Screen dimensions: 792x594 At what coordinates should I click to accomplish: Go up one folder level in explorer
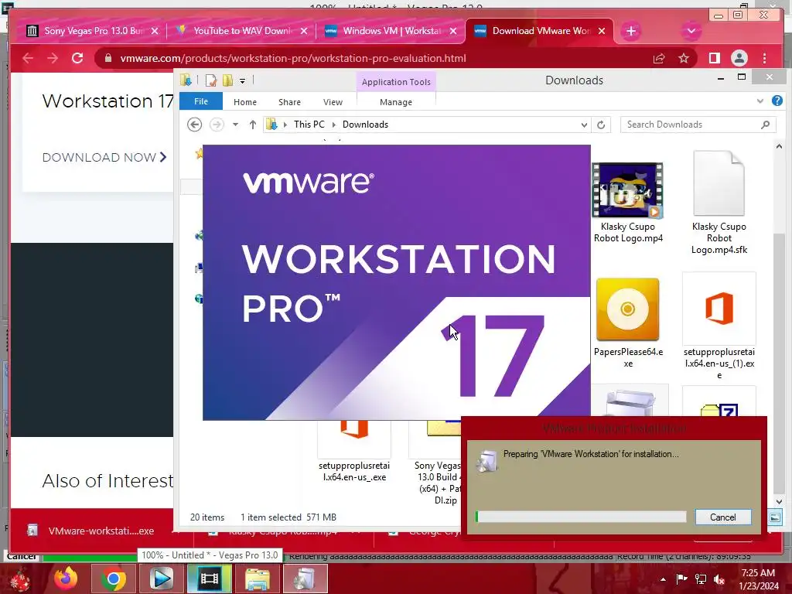click(253, 125)
